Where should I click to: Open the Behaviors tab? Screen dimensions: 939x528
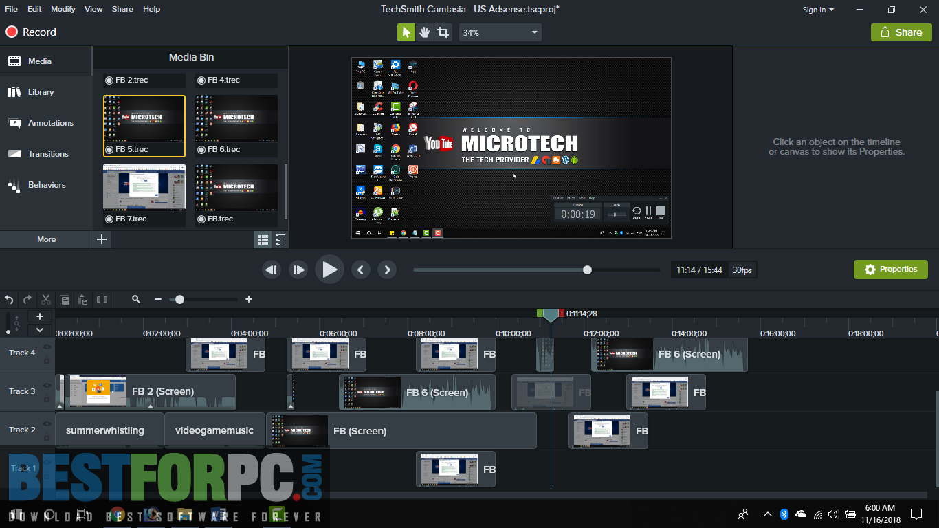[46, 185]
